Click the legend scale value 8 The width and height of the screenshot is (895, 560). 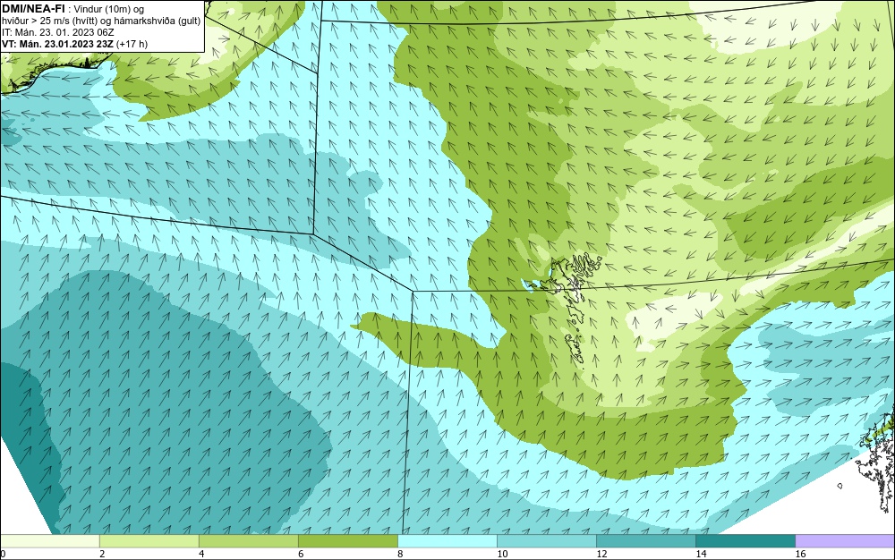click(x=400, y=554)
